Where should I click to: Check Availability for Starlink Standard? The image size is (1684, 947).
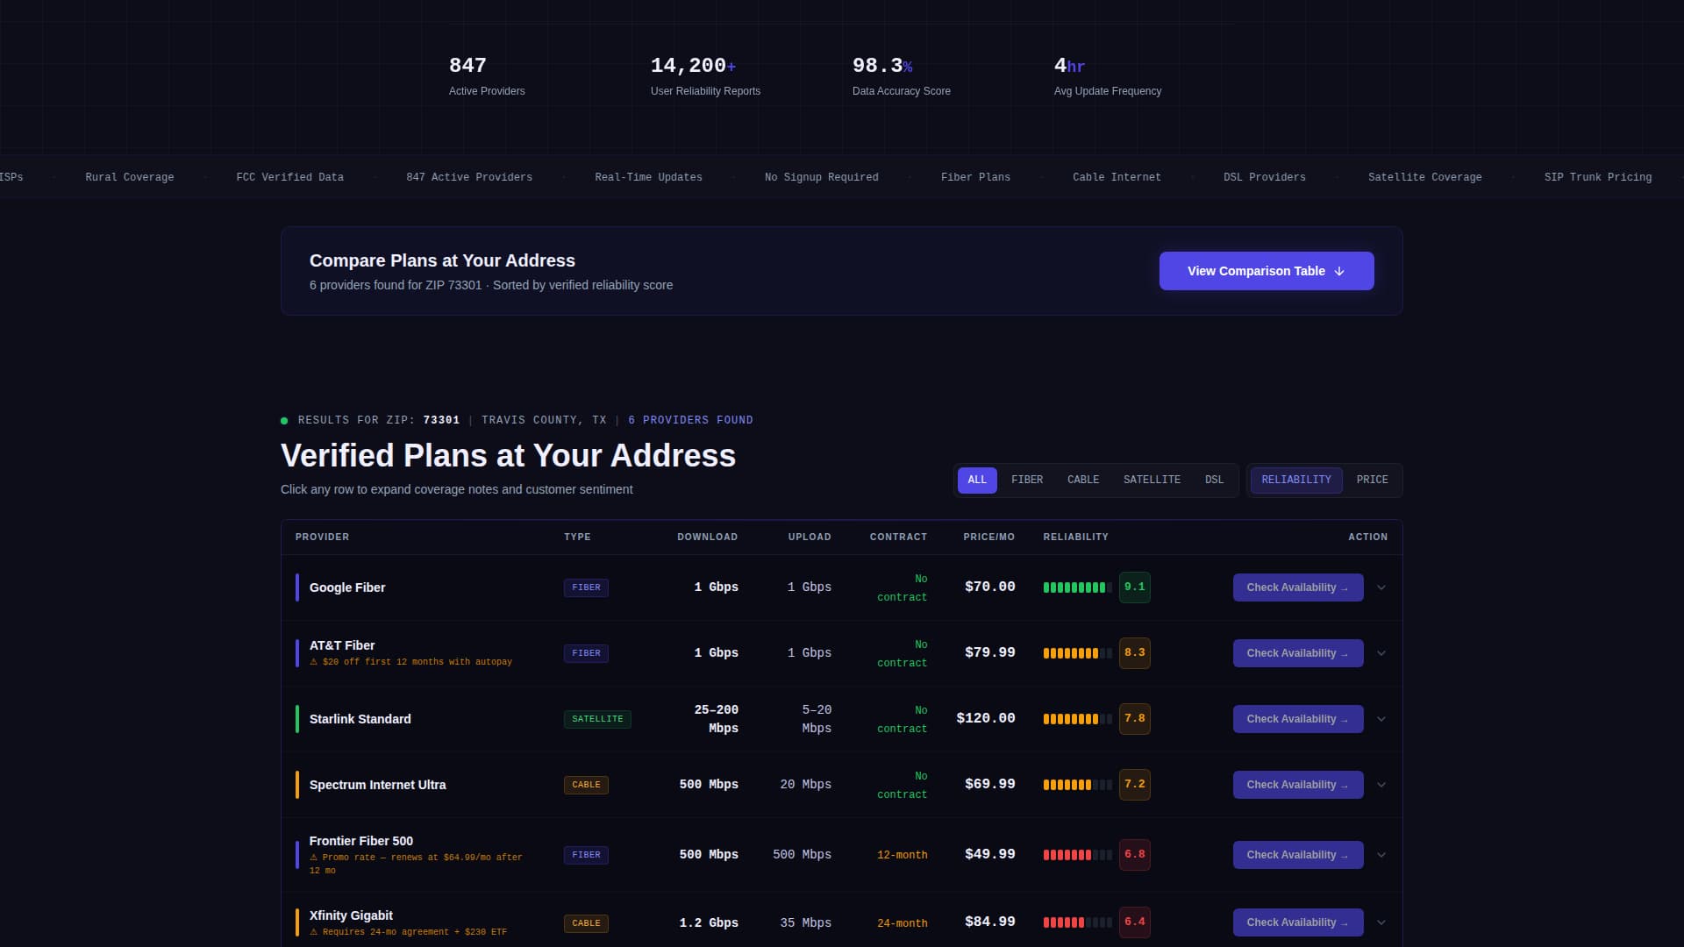coord(1298,719)
